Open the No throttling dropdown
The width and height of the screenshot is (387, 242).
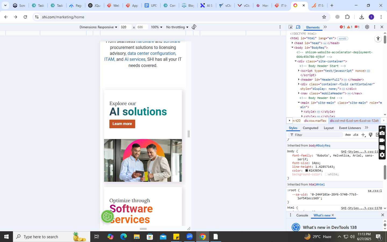[177, 27]
